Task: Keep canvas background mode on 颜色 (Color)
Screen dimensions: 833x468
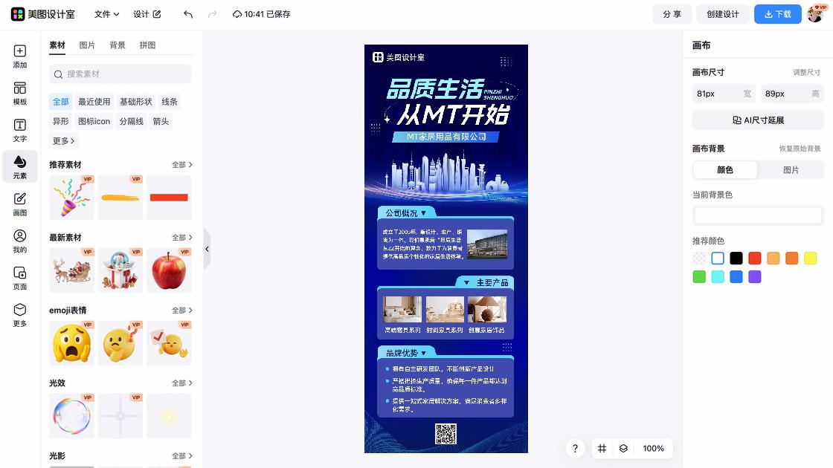Action: 724,169
